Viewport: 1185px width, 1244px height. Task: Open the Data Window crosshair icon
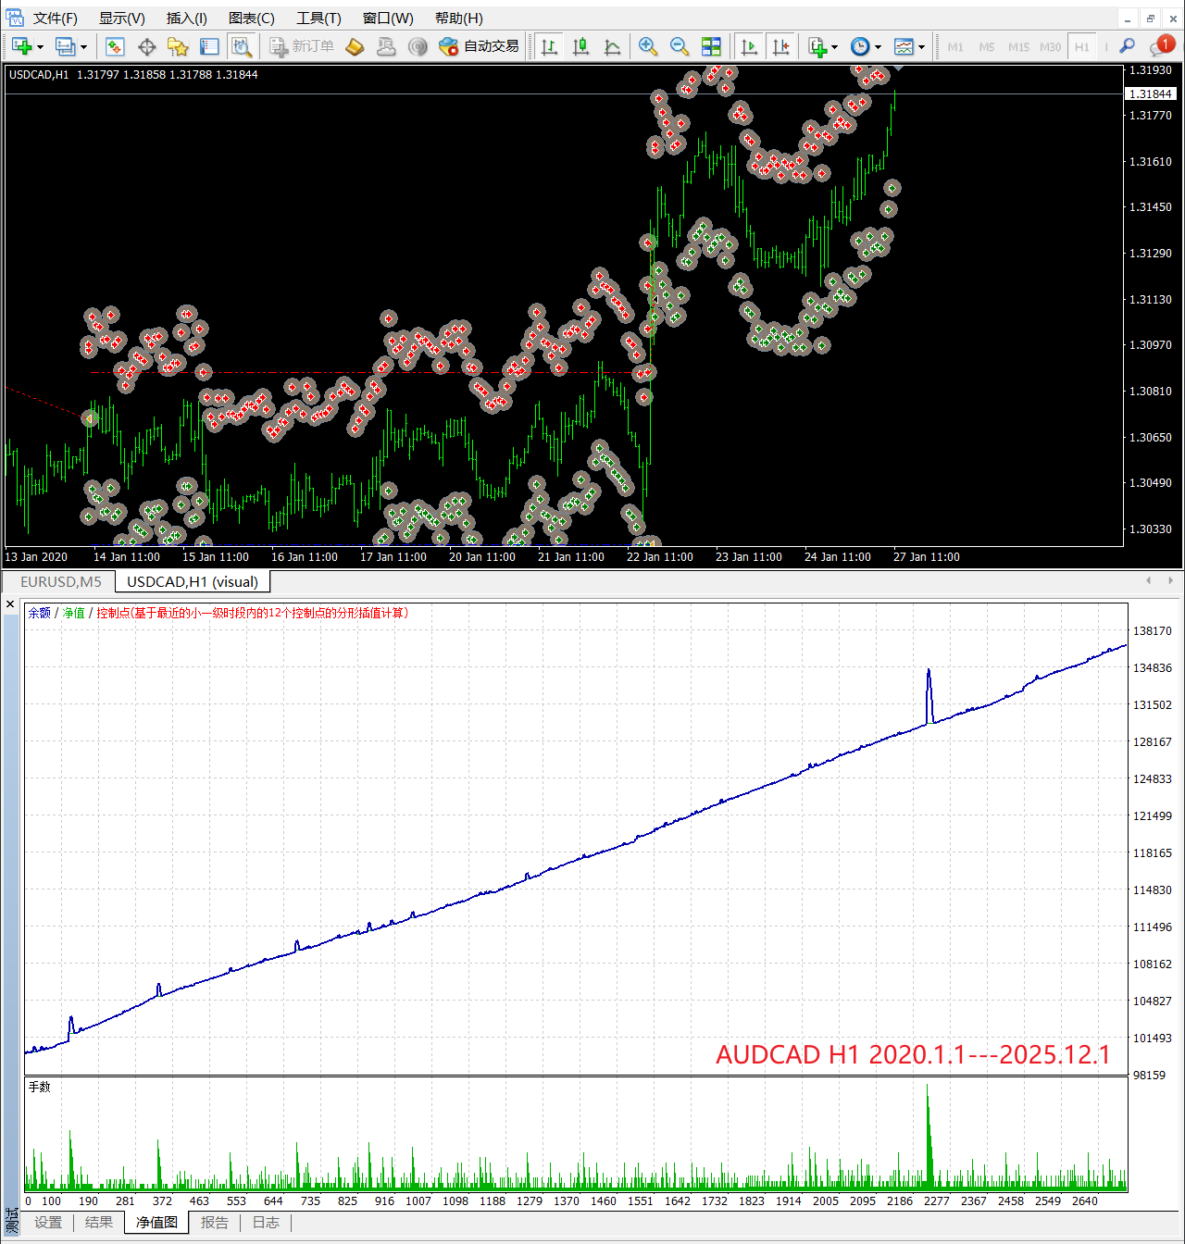click(146, 46)
